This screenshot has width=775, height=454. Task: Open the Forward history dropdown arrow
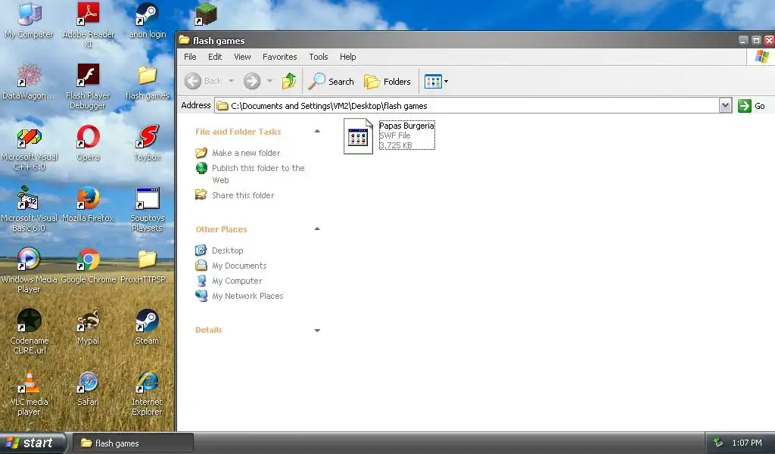coord(269,81)
